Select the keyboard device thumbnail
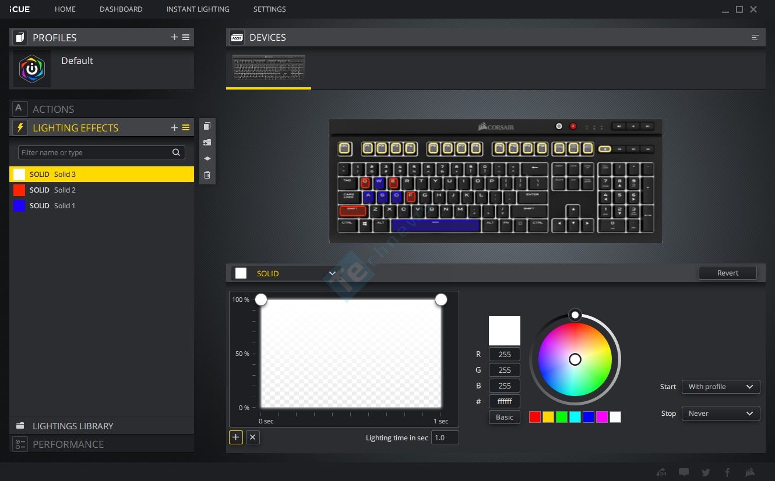 click(x=269, y=69)
